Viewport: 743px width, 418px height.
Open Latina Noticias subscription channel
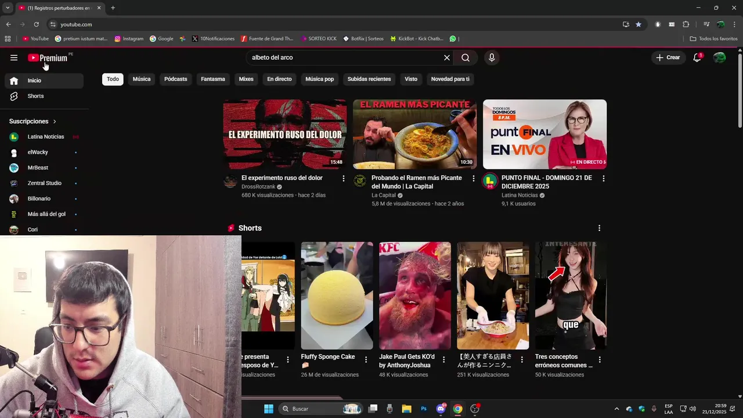[x=44, y=136]
